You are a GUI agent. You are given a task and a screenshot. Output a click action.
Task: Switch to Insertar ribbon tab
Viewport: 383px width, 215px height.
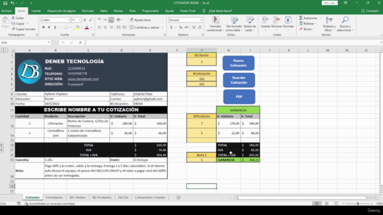36,11
